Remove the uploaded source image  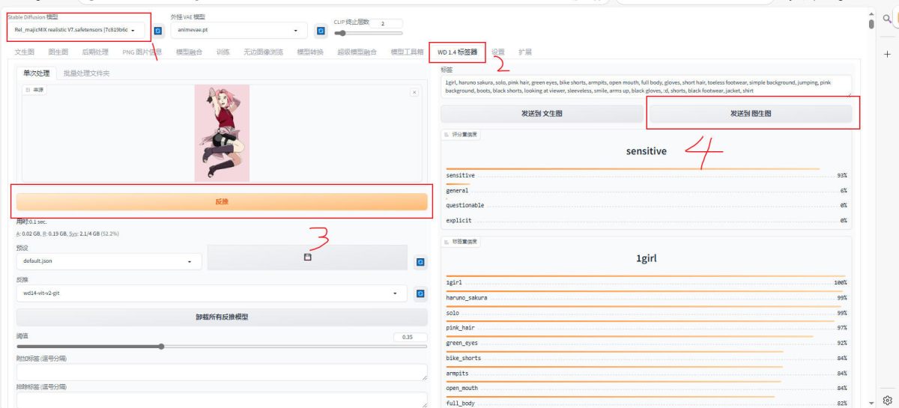[414, 92]
